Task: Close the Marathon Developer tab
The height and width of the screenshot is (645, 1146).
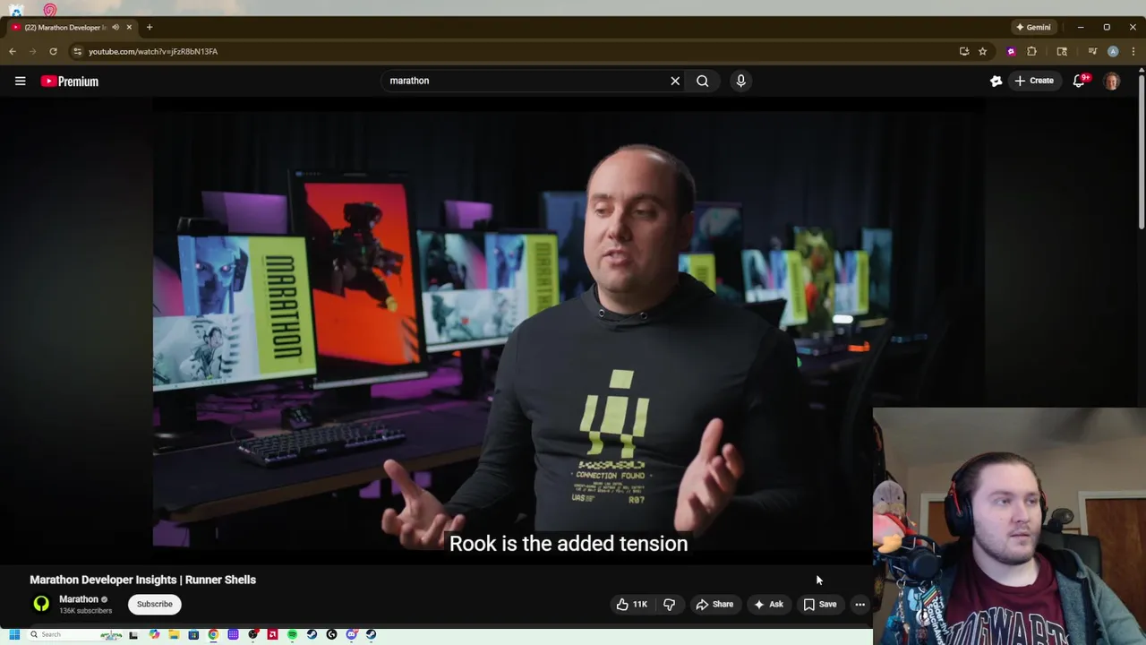Action: click(129, 27)
